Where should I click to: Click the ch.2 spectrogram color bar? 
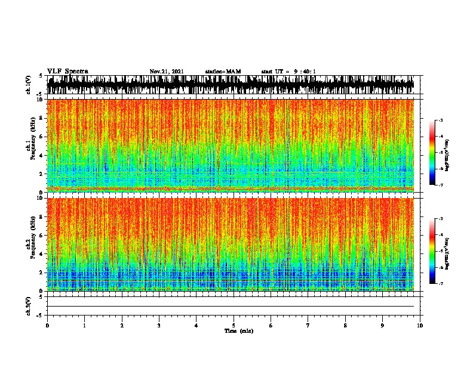pyautogui.click(x=432, y=251)
